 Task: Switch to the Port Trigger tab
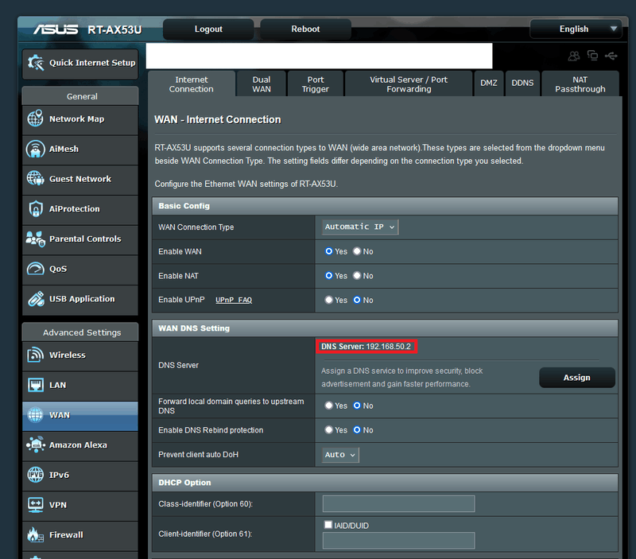coord(316,84)
